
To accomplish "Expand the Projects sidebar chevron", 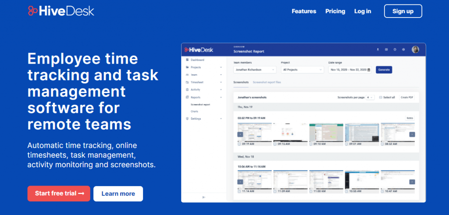I will click(221, 68).
